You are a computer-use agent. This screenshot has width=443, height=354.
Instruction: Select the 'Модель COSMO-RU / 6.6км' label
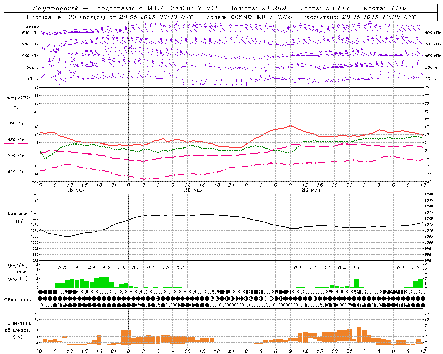(x=250, y=17)
